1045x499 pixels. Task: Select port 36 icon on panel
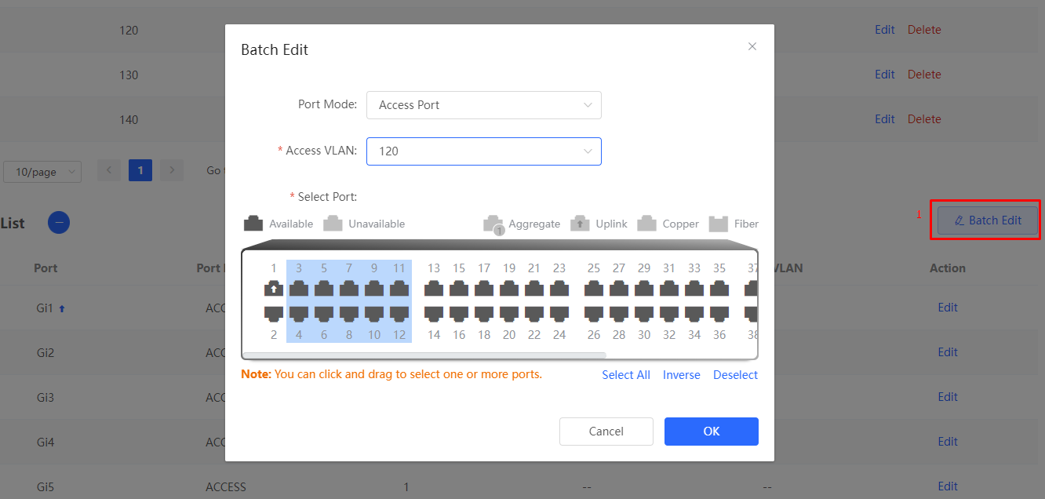click(x=719, y=313)
